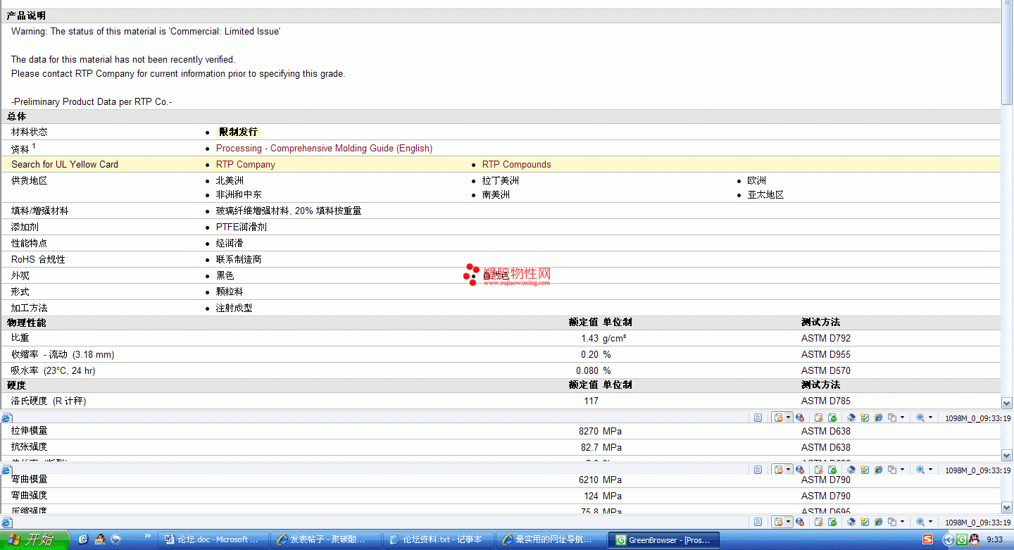This screenshot has width=1014, height=550.
Task: Click the zoom magnifier above the 弯曲模量 row
Action: [920, 470]
